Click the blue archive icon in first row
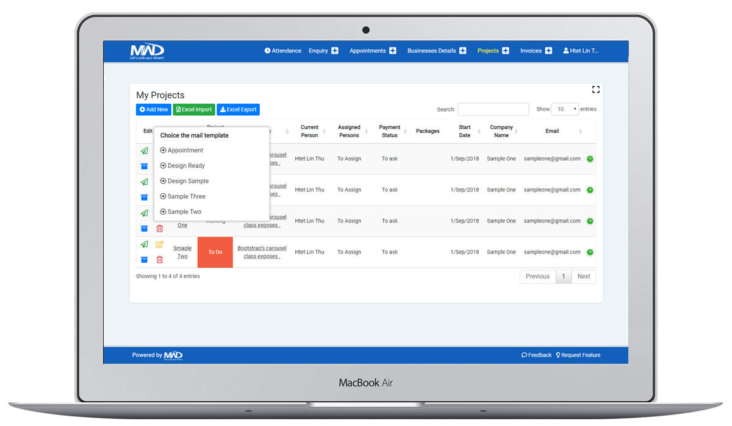This screenshot has width=732, height=426. [145, 166]
